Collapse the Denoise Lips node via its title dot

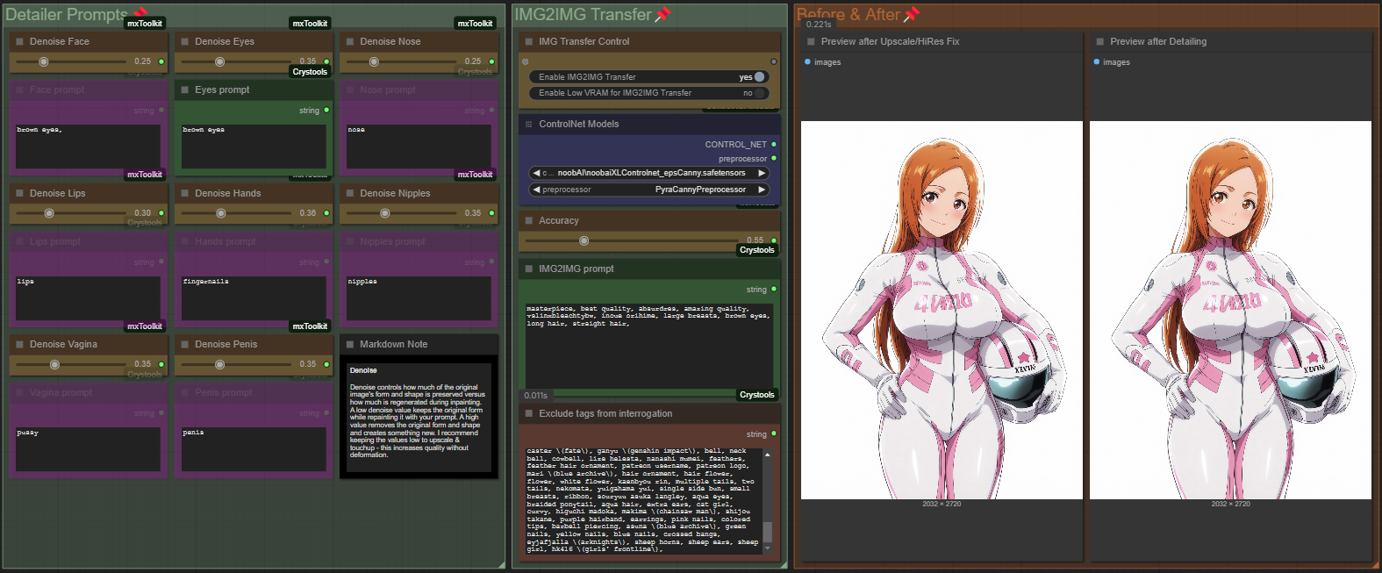(x=19, y=193)
